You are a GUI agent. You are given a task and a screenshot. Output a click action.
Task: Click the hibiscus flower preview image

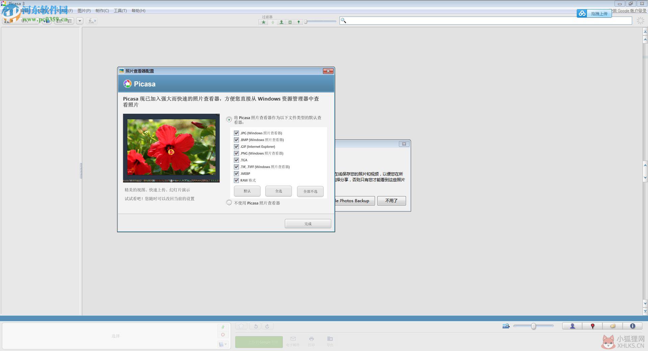(171, 148)
